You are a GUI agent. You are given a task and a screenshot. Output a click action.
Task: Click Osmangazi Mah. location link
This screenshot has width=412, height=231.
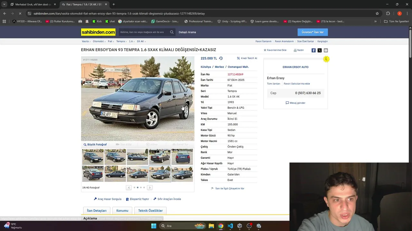(x=238, y=67)
